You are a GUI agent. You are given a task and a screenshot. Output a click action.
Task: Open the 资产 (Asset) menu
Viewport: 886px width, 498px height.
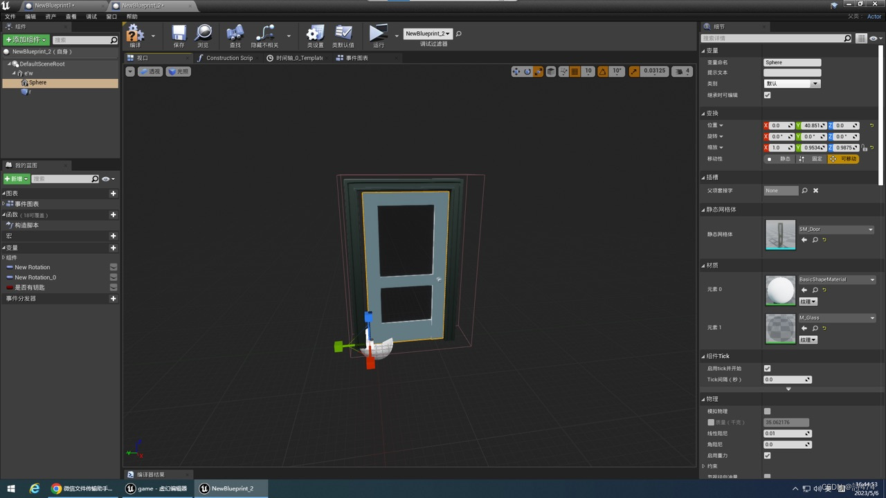pos(51,17)
